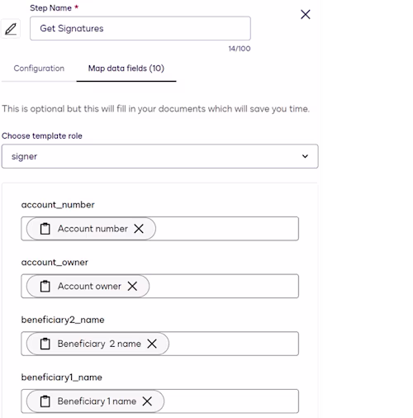
Task: Select the Account number chip label
Action: [93, 229]
